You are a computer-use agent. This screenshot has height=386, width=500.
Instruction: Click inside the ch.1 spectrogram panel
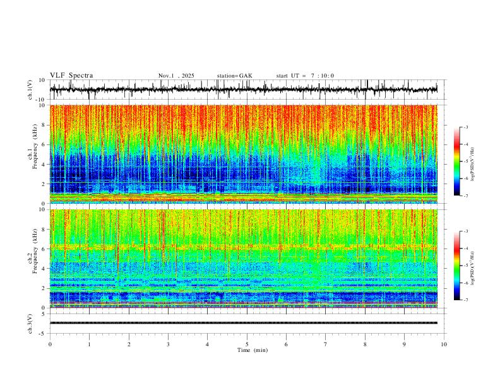click(x=244, y=154)
